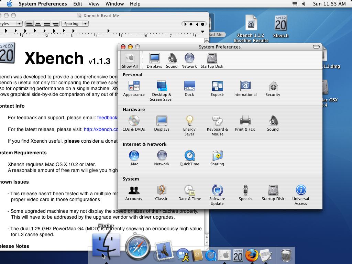Launch Finder from the Dock
This screenshot has width=352, height=264.
point(106,245)
